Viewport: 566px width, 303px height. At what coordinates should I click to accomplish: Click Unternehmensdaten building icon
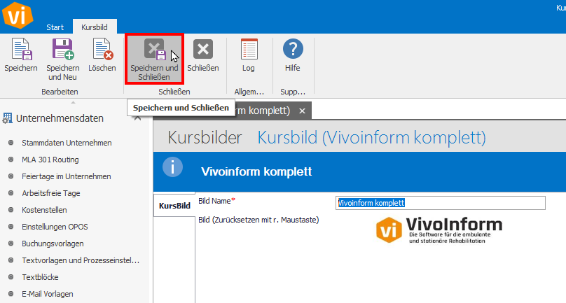point(7,118)
